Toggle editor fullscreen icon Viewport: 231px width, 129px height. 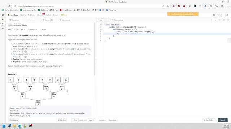point(228,20)
